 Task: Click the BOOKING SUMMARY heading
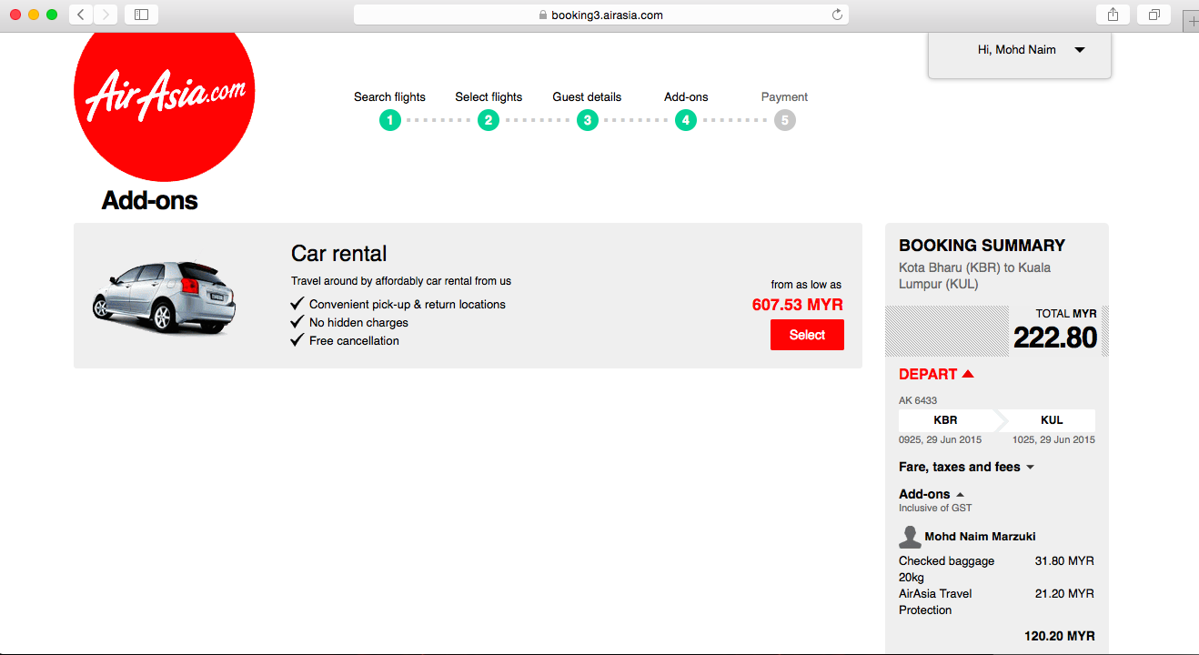pyautogui.click(x=982, y=246)
